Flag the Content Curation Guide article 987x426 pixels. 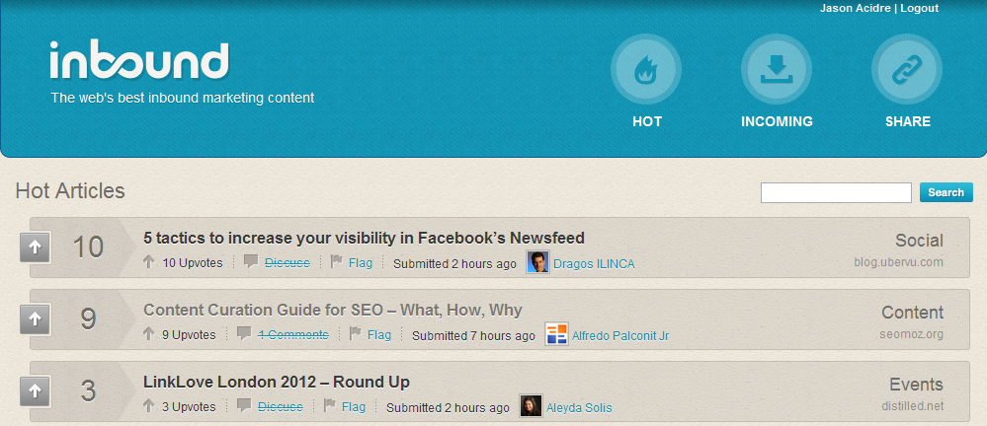tap(378, 335)
